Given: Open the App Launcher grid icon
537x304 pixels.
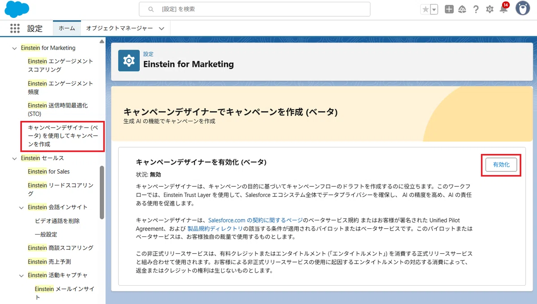Looking at the screenshot, I should [x=15, y=28].
